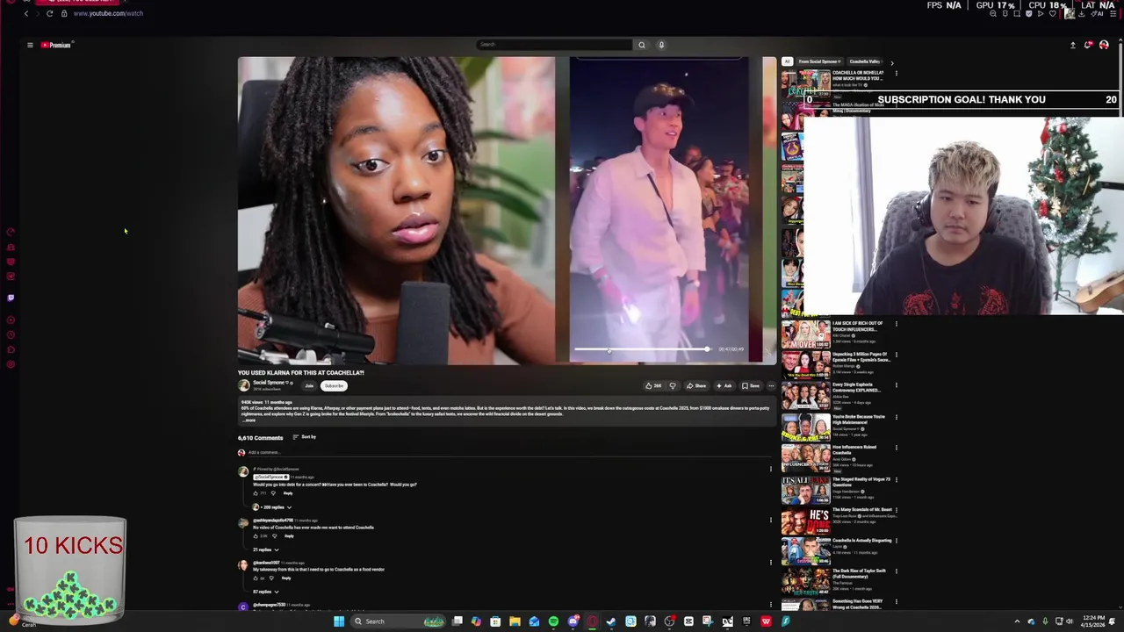
Task: Join the Social Symone channel membership
Action: pyautogui.click(x=309, y=385)
